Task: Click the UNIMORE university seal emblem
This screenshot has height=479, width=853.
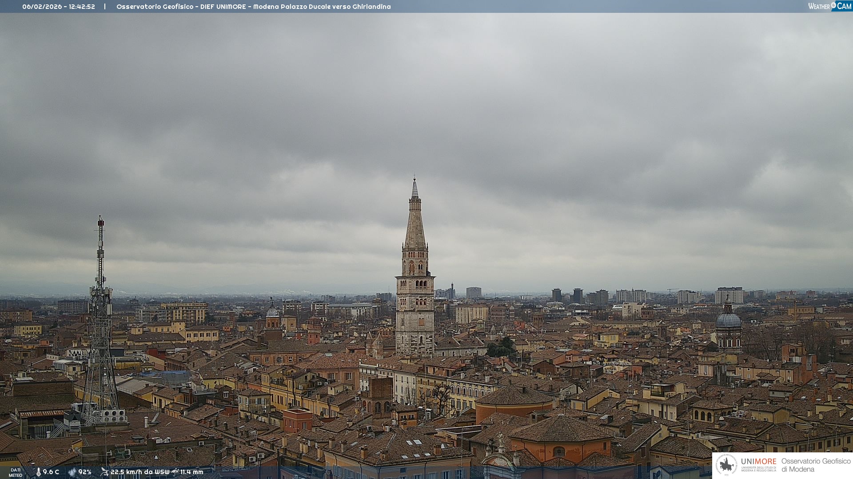Action: pyautogui.click(x=726, y=465)
